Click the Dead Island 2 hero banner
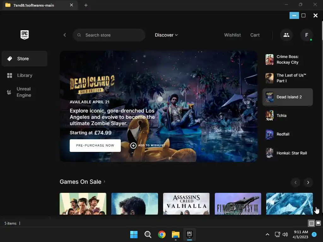 (159, 107)
